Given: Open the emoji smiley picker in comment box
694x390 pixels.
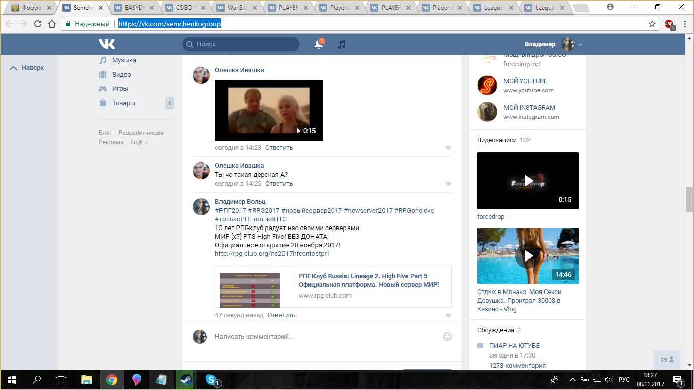Looking at the screenshot, I should click(447, 336).
